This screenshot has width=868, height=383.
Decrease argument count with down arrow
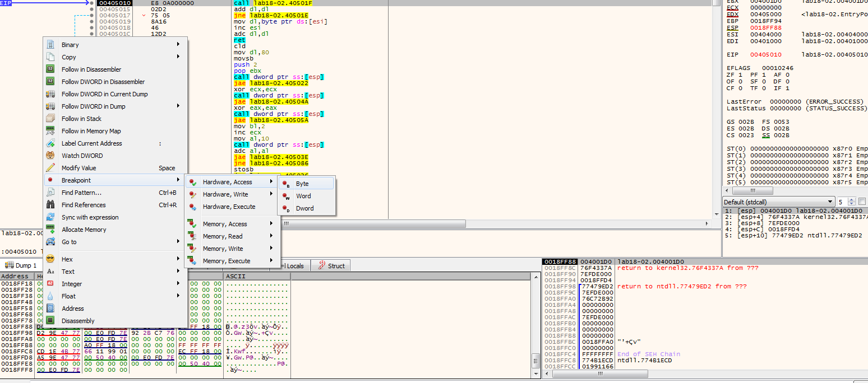coord(852,204)
